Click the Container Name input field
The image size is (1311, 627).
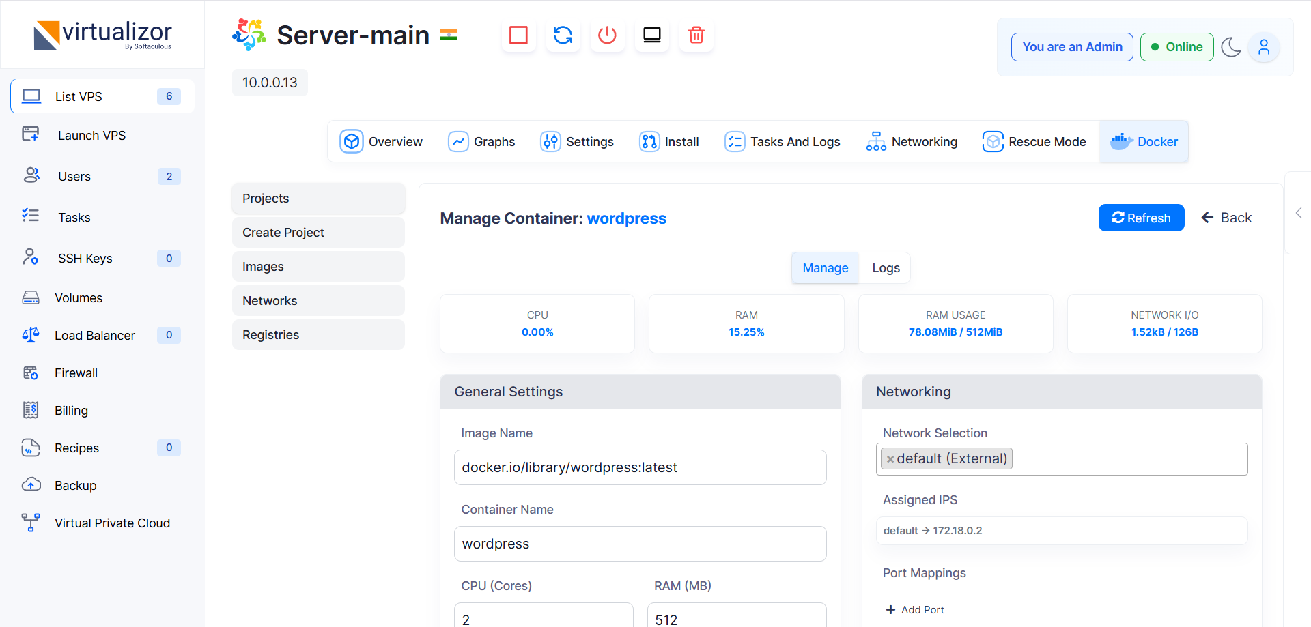click(640, 544)
